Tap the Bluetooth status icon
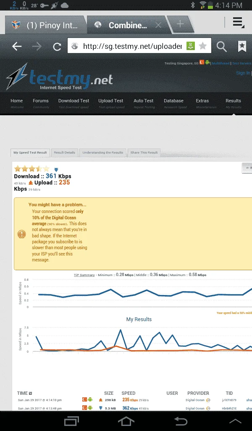252x431 pixels. point(193,5)
